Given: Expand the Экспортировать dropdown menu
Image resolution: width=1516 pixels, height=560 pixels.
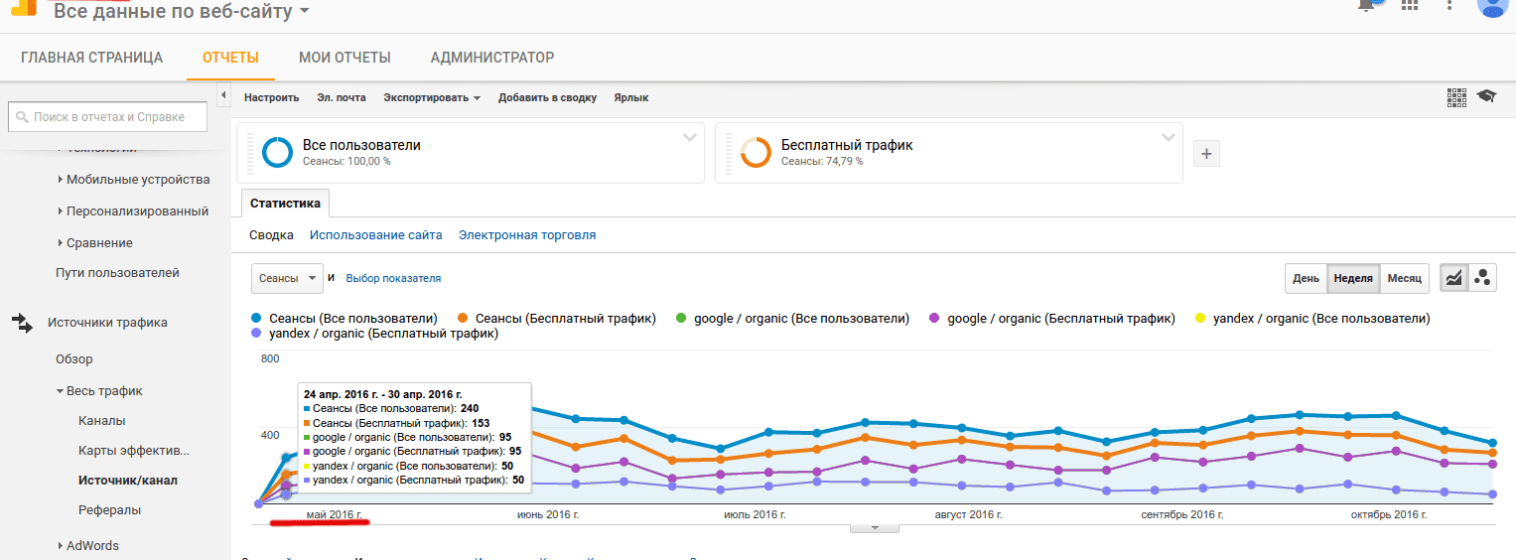Looking at the screenshot, I should point(432,97).
